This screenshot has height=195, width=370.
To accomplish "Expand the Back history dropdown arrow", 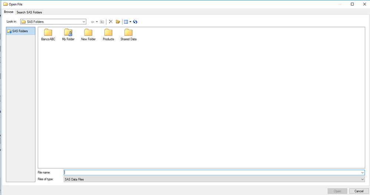I will 97,22.
